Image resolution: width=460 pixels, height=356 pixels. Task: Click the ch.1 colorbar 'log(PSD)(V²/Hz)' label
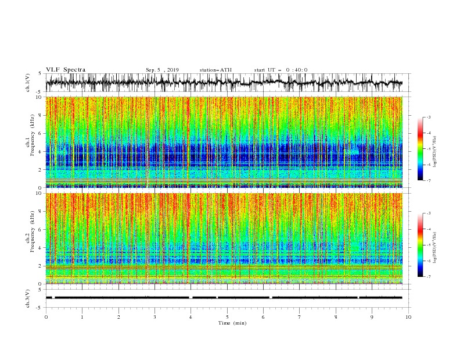tap(435, 152)
